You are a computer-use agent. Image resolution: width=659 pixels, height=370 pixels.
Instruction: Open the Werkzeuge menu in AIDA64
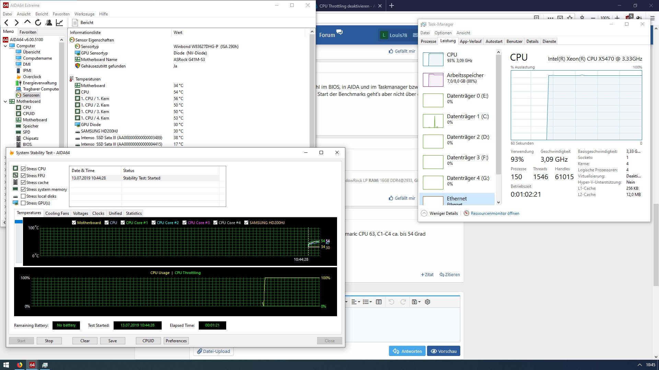pyautogui.click(x=84, y=14)
